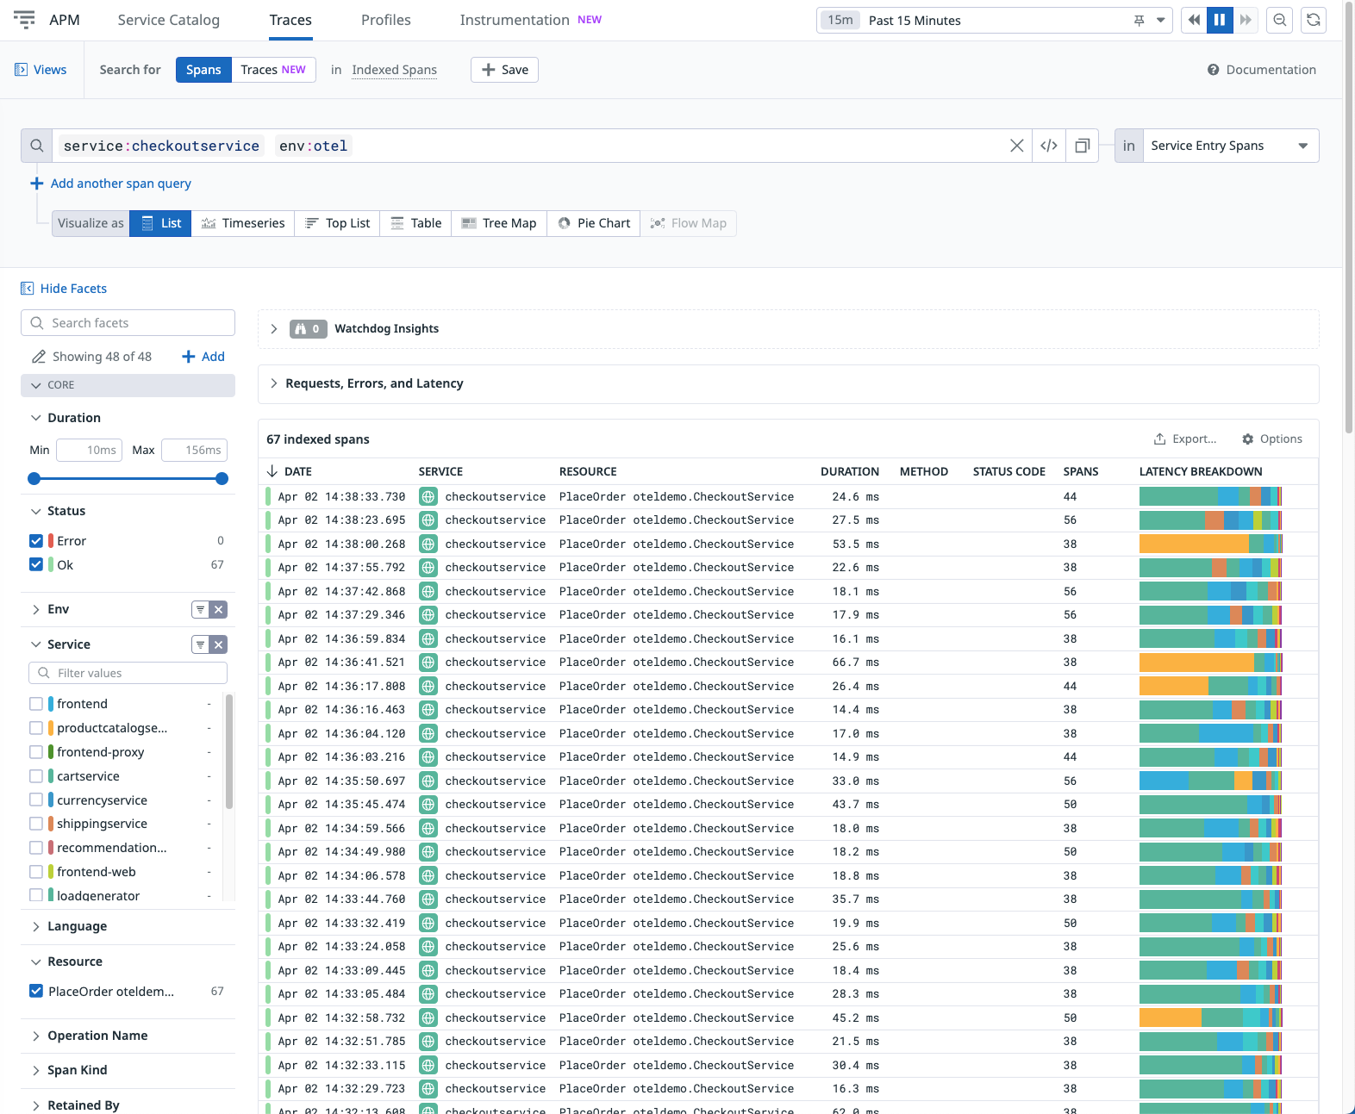1355x1114 pixels.
Task: Add another span query
Action: click(111, 184)
